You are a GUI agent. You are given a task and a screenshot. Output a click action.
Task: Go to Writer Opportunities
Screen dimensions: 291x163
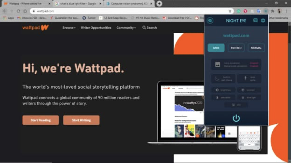pyautogui.click(x=96, y=28)
